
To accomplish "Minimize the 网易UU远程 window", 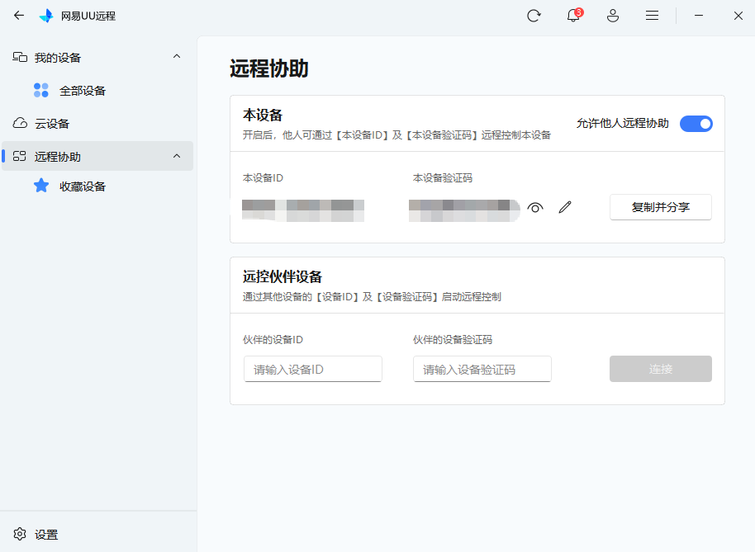I will (699, 16).
